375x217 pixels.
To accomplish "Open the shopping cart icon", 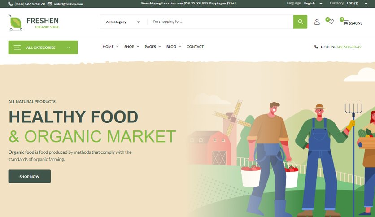I will tap(345, 22).
